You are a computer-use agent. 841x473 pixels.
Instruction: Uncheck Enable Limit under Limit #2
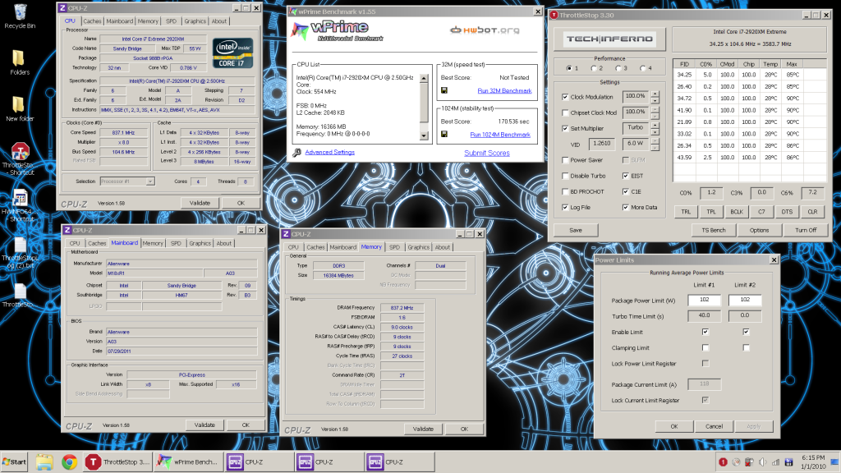(746, 332)
